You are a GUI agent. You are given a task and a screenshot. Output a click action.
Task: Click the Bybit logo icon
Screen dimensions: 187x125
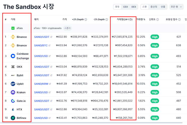13,75
